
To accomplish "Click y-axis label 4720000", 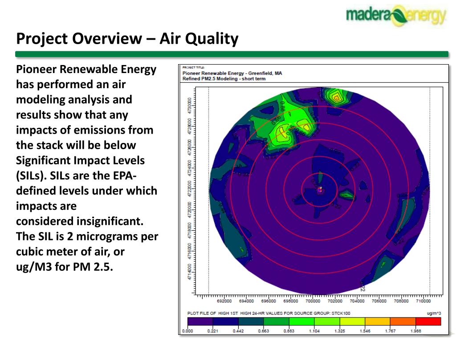I will coord(190,209).
